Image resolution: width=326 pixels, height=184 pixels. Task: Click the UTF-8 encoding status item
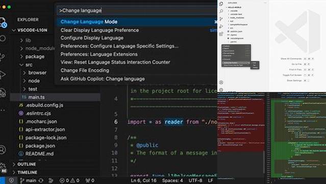click(195, 180)
